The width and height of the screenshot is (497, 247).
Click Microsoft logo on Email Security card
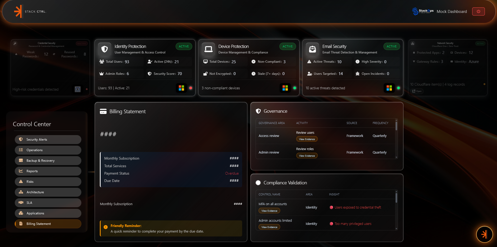click(x=389, y=88)
